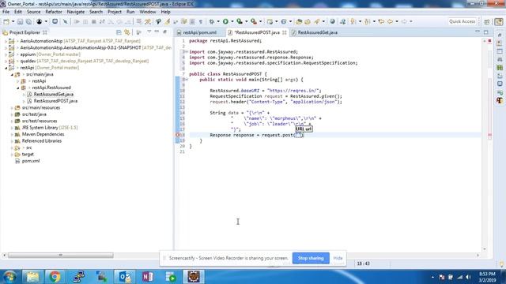The width and height of the screenshot is (506, 284).
Task: Click the Skip All Breakpoints toolbar icon
Action: coord(66,21)
